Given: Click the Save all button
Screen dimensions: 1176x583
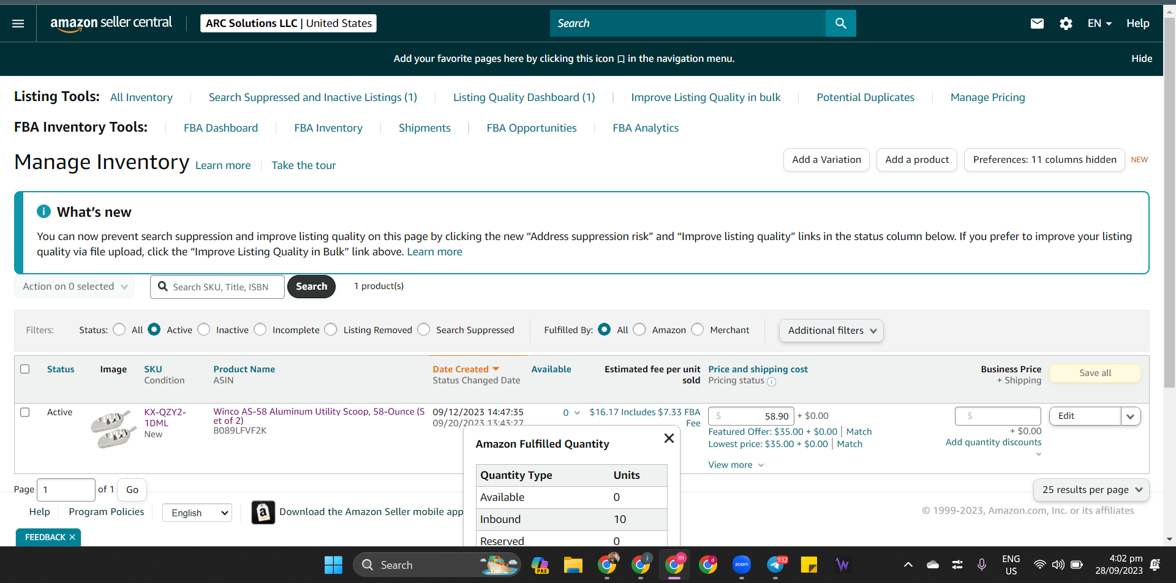Looking at the screenshot, I should click(1095, 373).
